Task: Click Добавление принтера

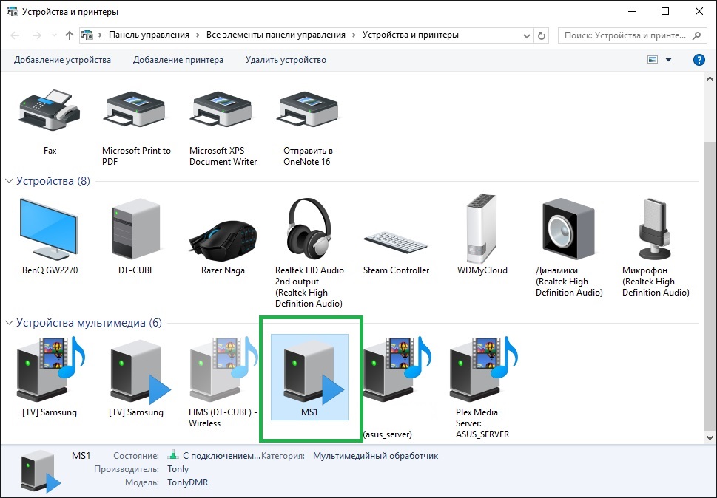Action: [178, 60]
